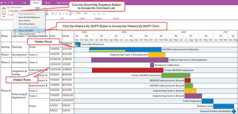Select Engineering Team 1 Development yellow bar
Viewport: 238px width, 114px height.
[157, 55]
